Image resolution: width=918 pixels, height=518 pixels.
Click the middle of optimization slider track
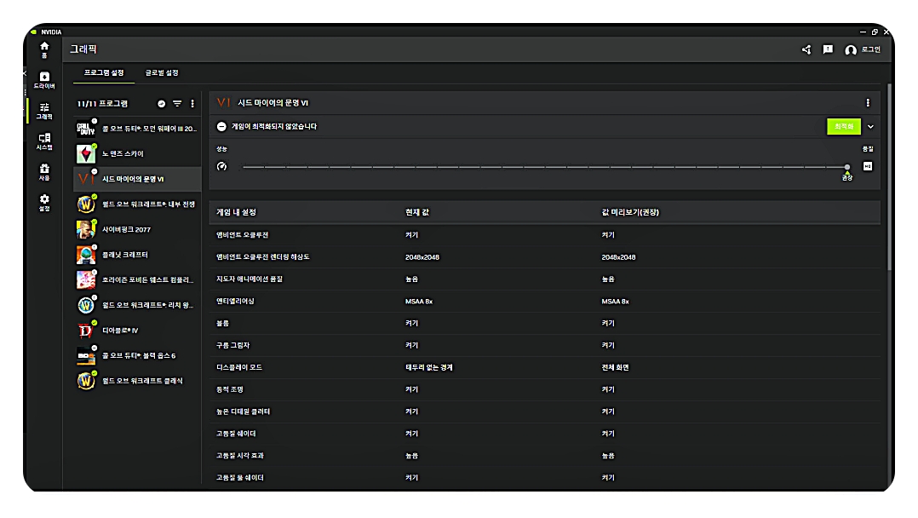[x=545, y=167]
